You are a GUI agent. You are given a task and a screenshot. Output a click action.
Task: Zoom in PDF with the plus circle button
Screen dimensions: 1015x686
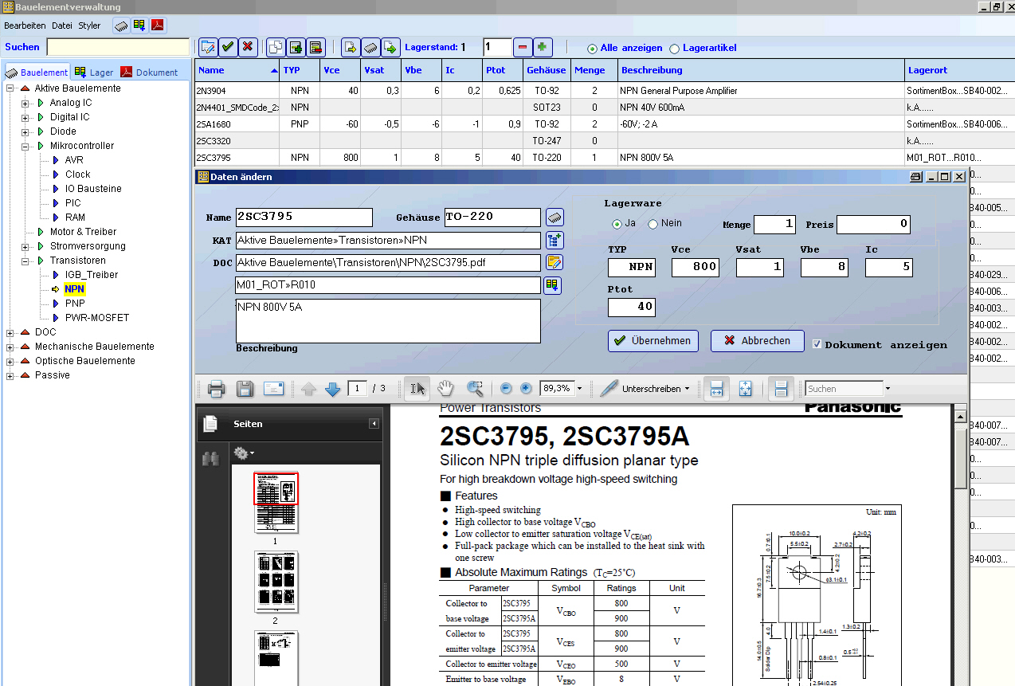[x=526, y=389]
